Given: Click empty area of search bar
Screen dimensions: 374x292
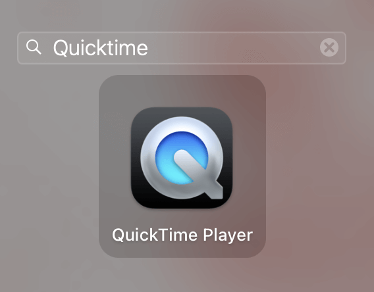Looking at the screenshot, I should coord(234,48).
